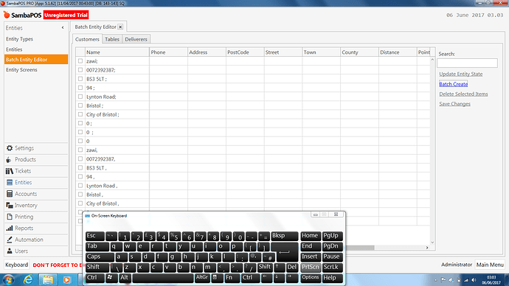Click the Search input field
The width and height of the screenshot is (509, 286).
click(x=467, y=63)
